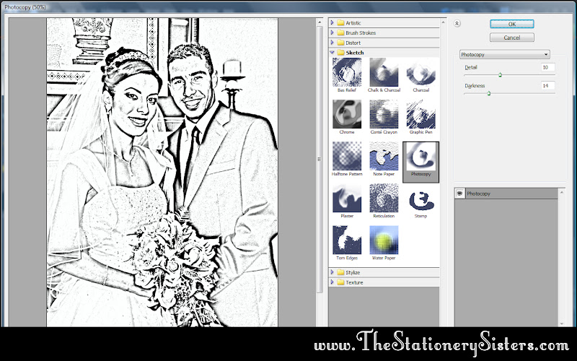This screenshot has width=577, height=361.
Task: Select the Halftone Pattern filter thumbnail
Action: (347, 156)
